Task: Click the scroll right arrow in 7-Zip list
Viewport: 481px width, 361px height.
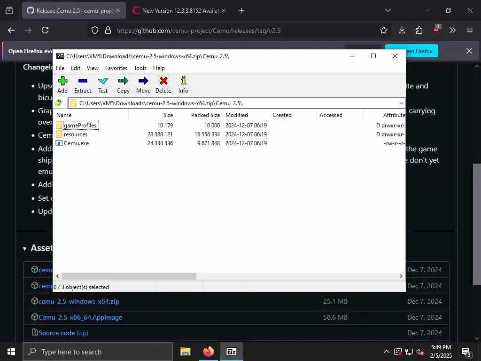Action: click(401, 276)
